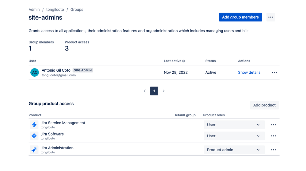The image size is (306, 171).
Task: Click the Jira Service Management product icon
Action: tap(34, 125)
